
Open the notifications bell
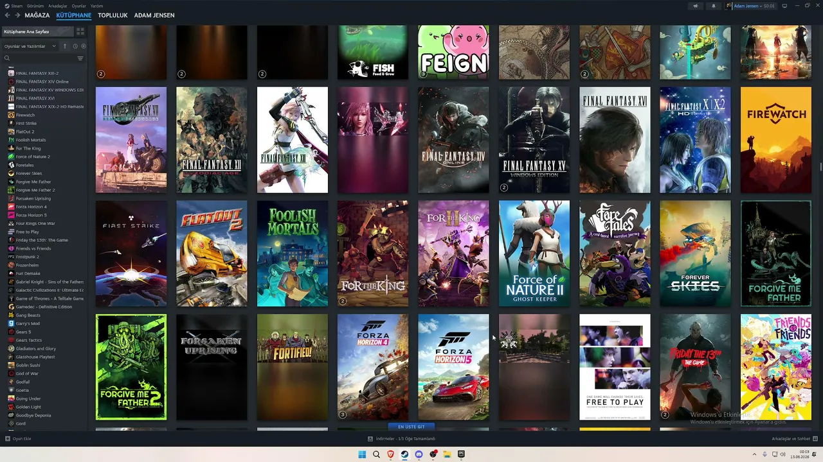coord(713,6)
